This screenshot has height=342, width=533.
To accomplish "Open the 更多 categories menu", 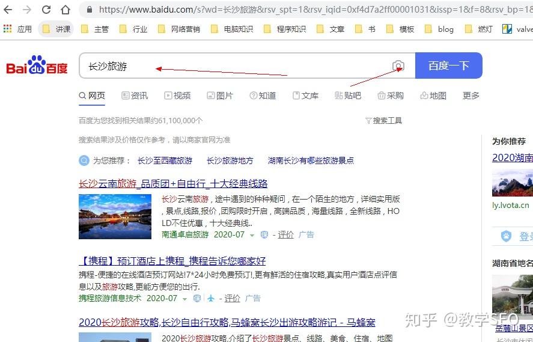I will 471,96.
